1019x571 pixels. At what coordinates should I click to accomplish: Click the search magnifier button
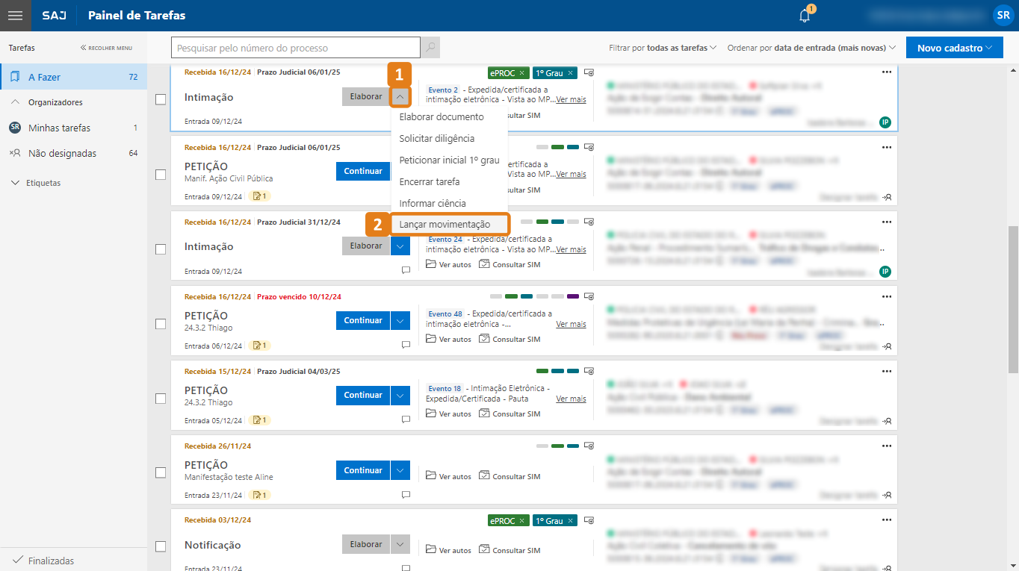(430, 48)
